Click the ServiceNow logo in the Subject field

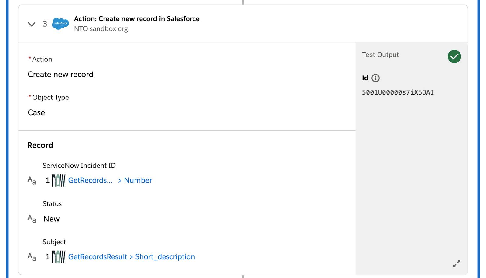point(58,257)
